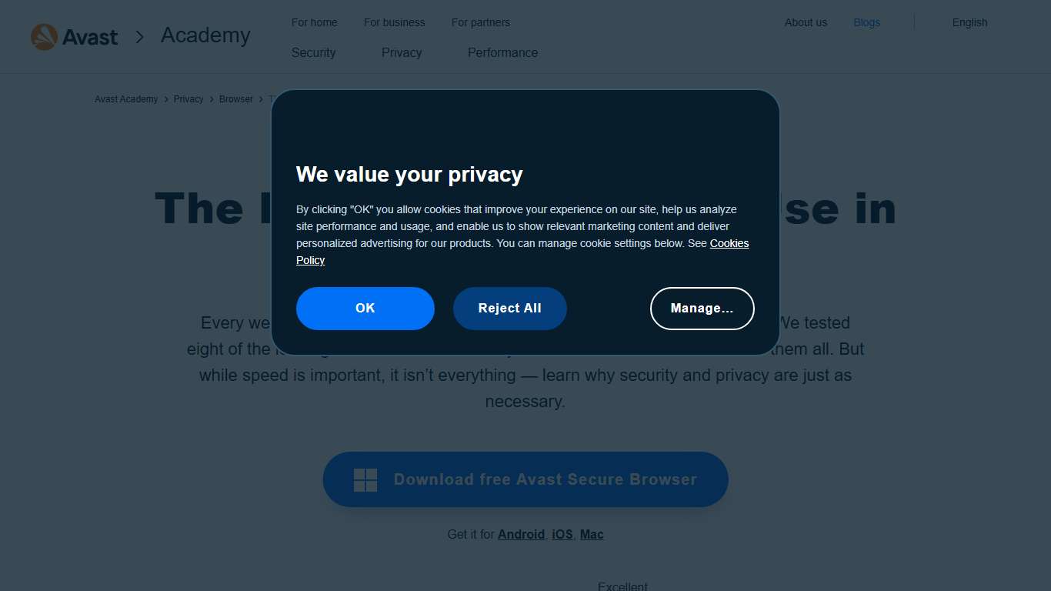Click the Avast logo icon

45,37
